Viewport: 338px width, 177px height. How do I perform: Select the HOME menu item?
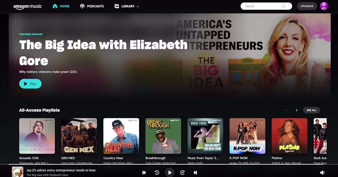[x=65, y=6]
